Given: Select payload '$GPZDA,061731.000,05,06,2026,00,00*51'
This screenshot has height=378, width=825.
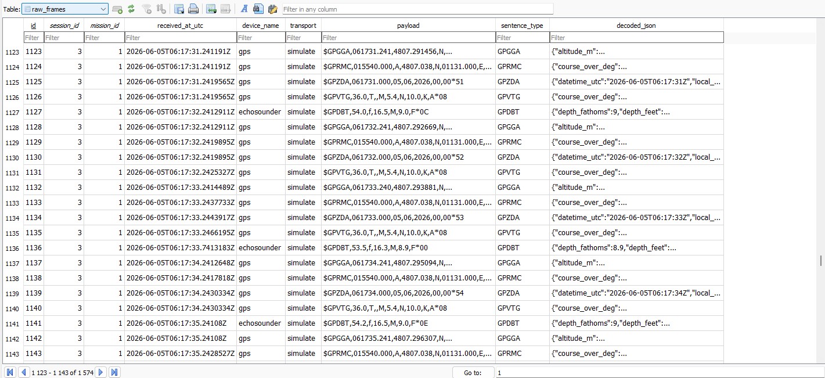Looking at the screenshot, I should (x=408, y=82).
